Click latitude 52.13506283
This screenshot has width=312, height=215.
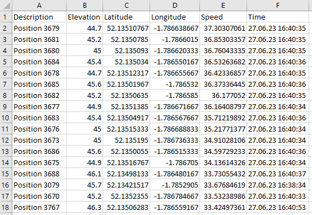point(127,208)
